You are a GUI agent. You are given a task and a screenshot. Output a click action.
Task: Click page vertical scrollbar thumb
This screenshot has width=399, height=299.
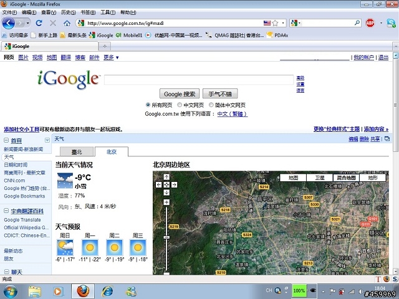point(396,105)
